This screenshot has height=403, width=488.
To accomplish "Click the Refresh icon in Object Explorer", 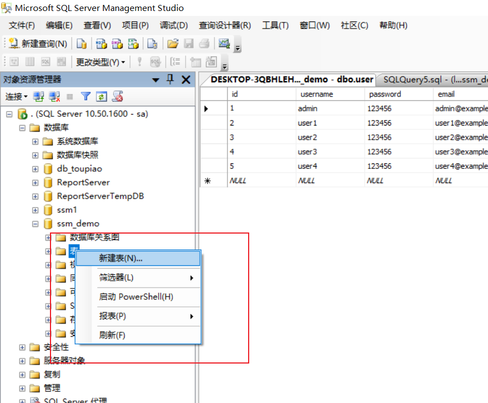I will (102, 97).
